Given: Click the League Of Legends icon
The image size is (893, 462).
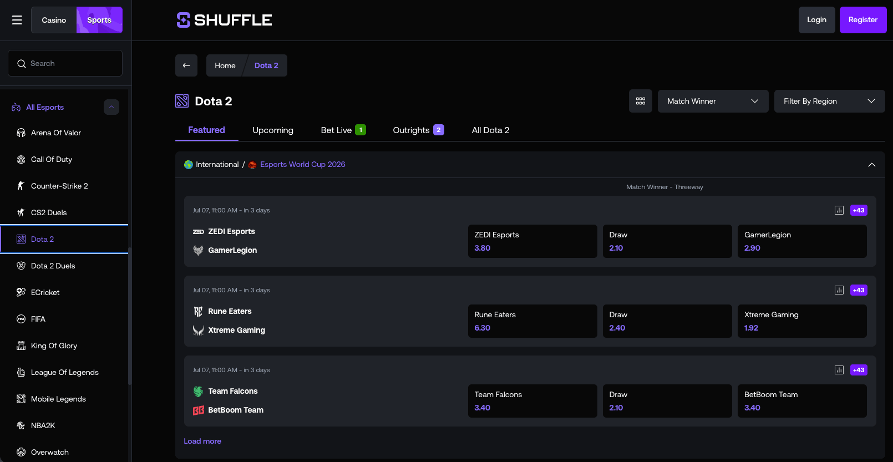Looking at the screenshot, I should point(21,372).
